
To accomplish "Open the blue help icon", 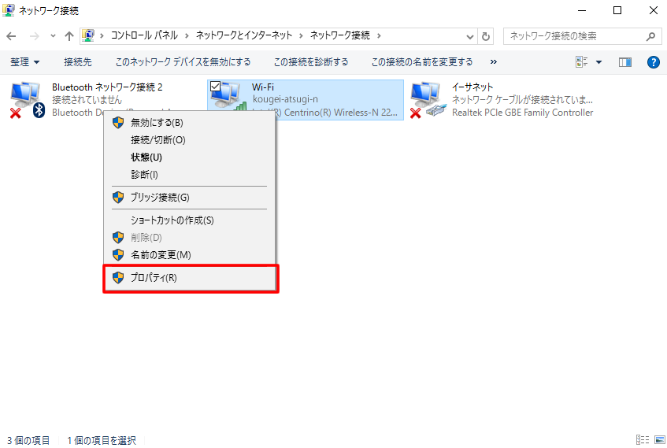I will (x=654, y=62).
